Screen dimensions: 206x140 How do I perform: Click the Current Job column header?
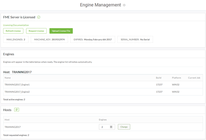pyautogui.click(x=194, y=78)
